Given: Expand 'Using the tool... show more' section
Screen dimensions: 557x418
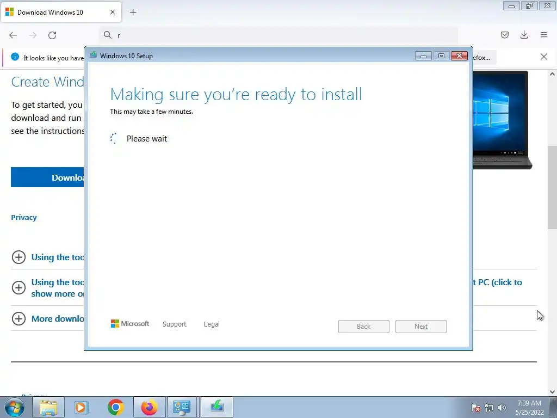Looking at the screenshot, I should point(19,287).
